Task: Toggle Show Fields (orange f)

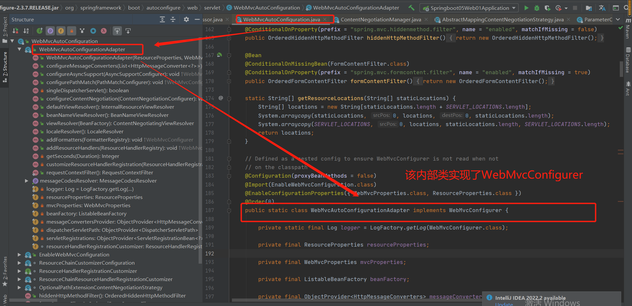Action: (61, 31)
